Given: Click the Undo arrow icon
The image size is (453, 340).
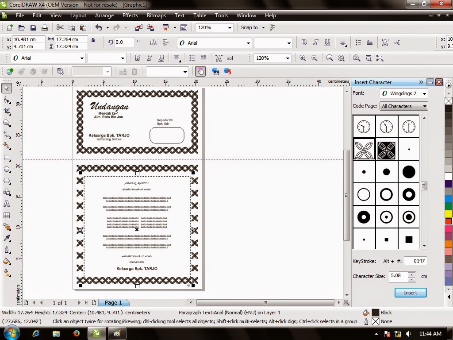Looking at the screenshot, I should pyautogui.click(x=99, y=27).
